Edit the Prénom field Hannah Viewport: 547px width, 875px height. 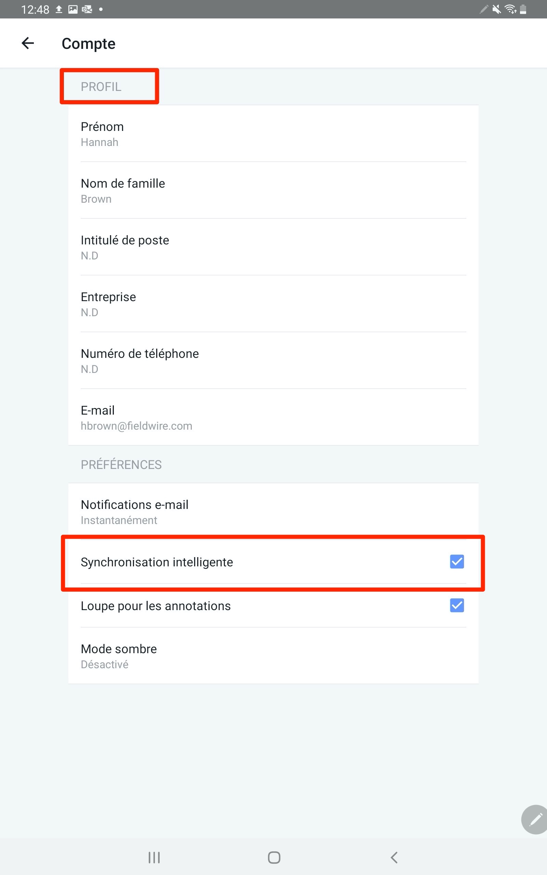click(273, 134)
